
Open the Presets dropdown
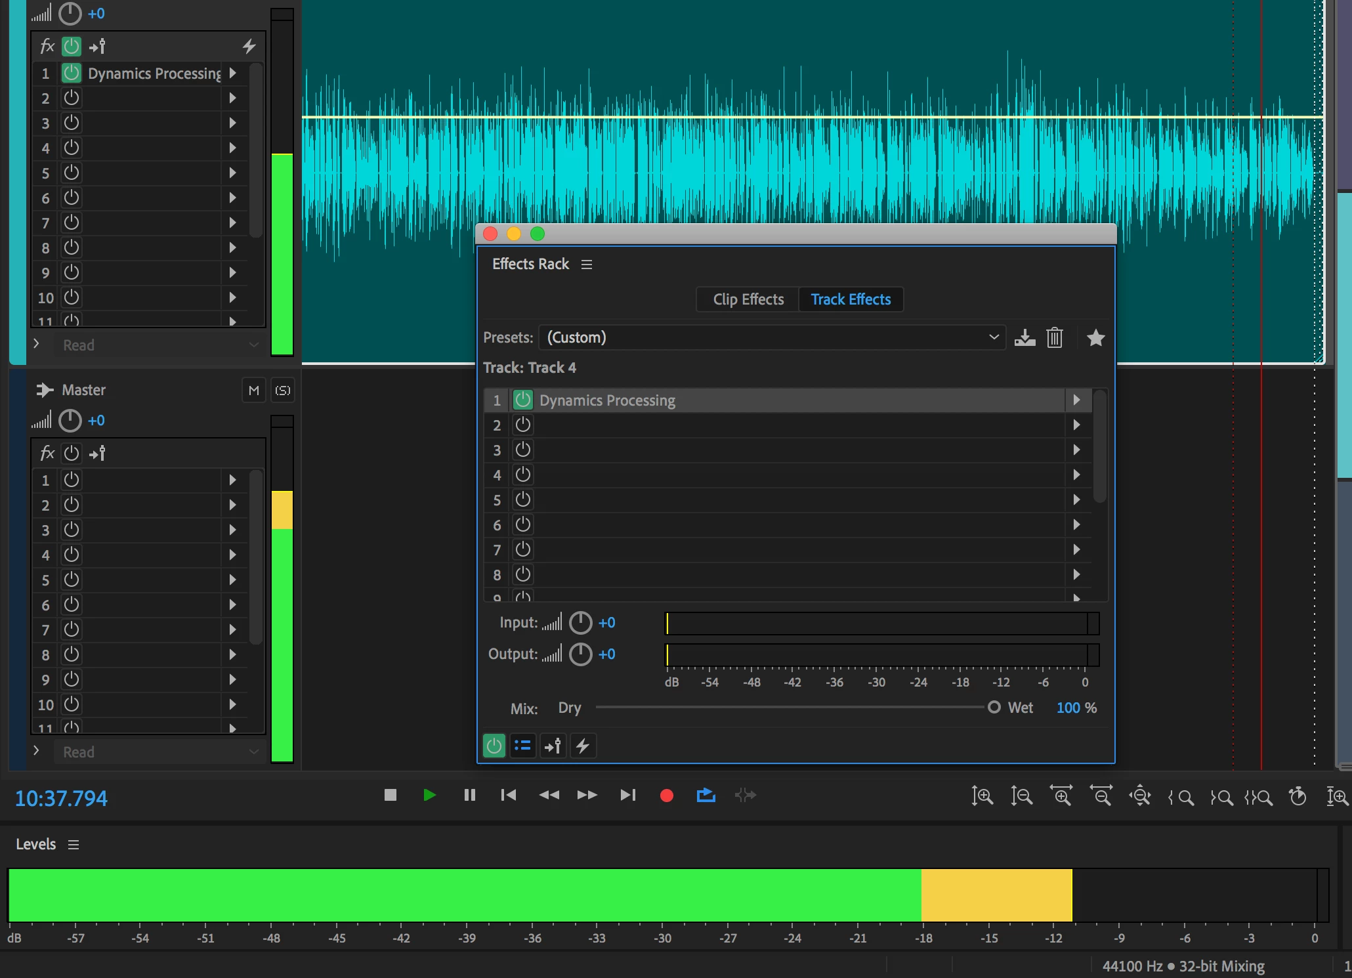tap(772, 338)
